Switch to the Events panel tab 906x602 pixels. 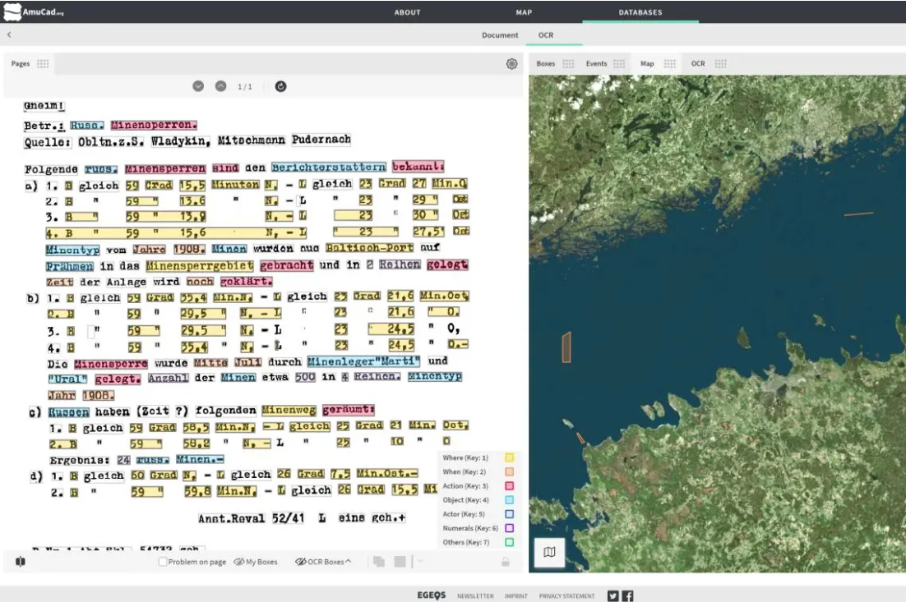(x=596, y=64)
